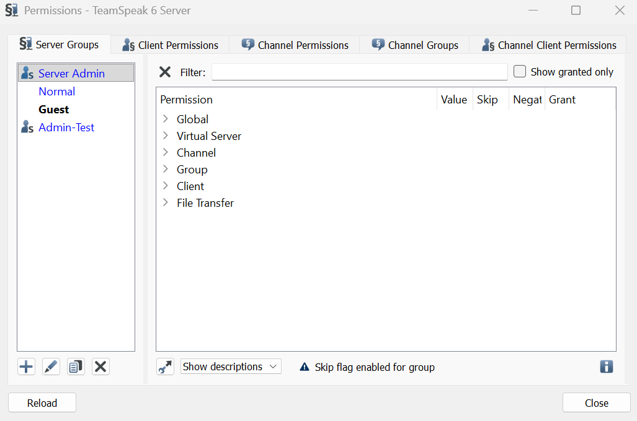Enable Show granted only checkbox
Image resolution: width=637 pixels, height=421 pixels.
(x=520, y=71)
